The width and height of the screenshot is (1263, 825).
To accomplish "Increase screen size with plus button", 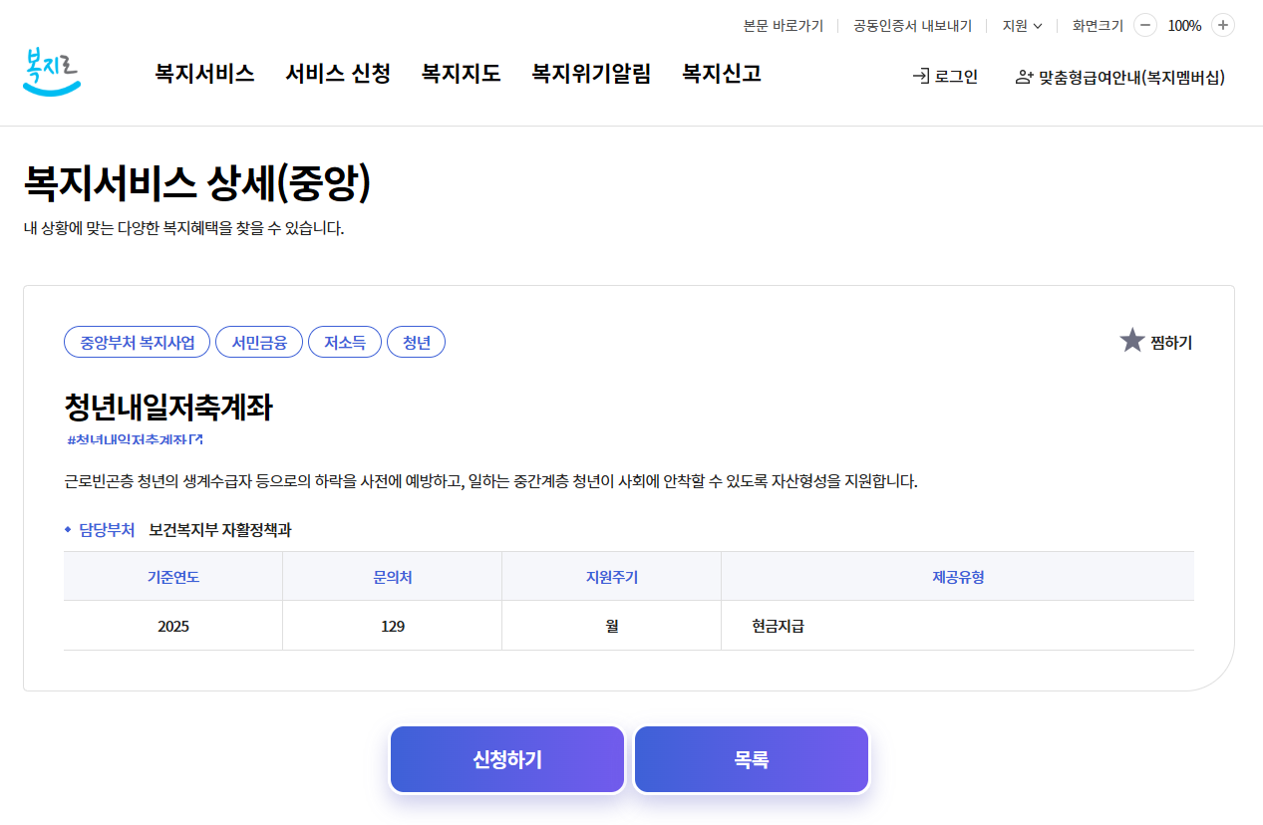I will click(x=1223, y=26).
